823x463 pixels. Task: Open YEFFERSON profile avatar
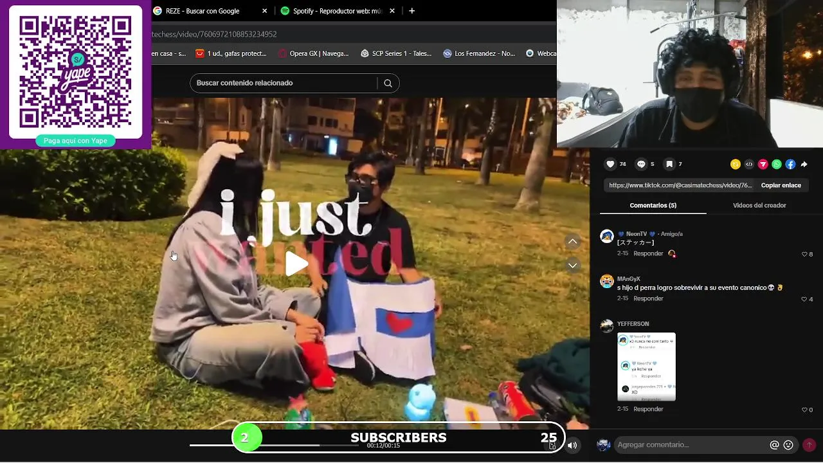[x=606, y=326]
